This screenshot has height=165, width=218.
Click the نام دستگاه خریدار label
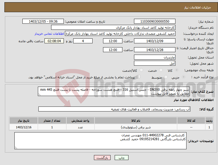pyautogui.click(x=201, y=28)
